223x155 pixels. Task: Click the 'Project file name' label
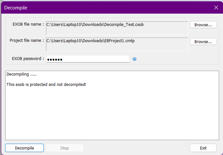pos(26,41)
